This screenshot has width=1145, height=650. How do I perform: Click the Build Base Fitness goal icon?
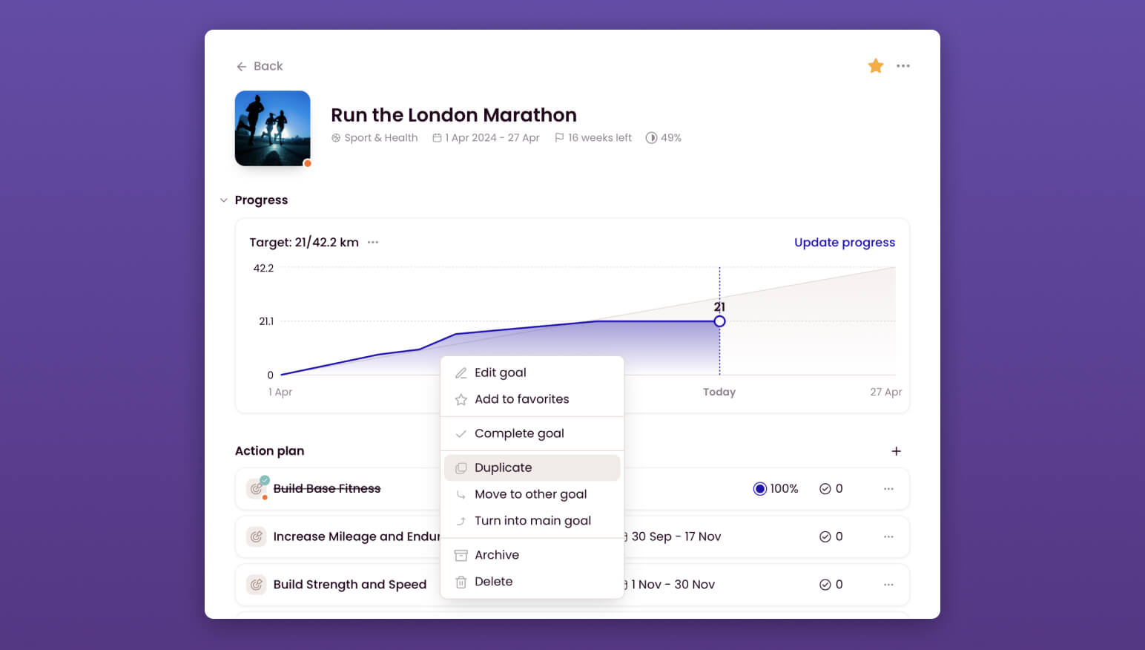(x=257, y=489)
